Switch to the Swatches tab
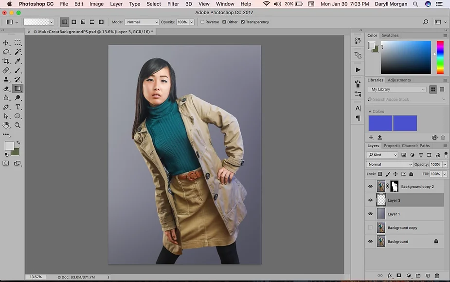The image size is (450, 282). (x=390, y=36)
